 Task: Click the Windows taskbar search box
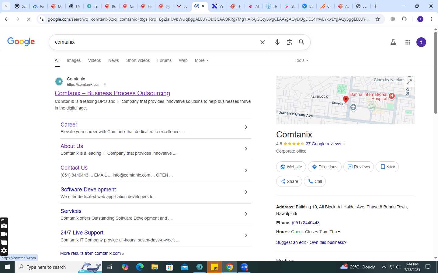pyautogui.click(x=58, y=267)
